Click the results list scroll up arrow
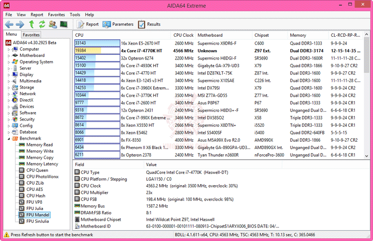This screenshot has width=373, height=241. (x=367, y=35)
